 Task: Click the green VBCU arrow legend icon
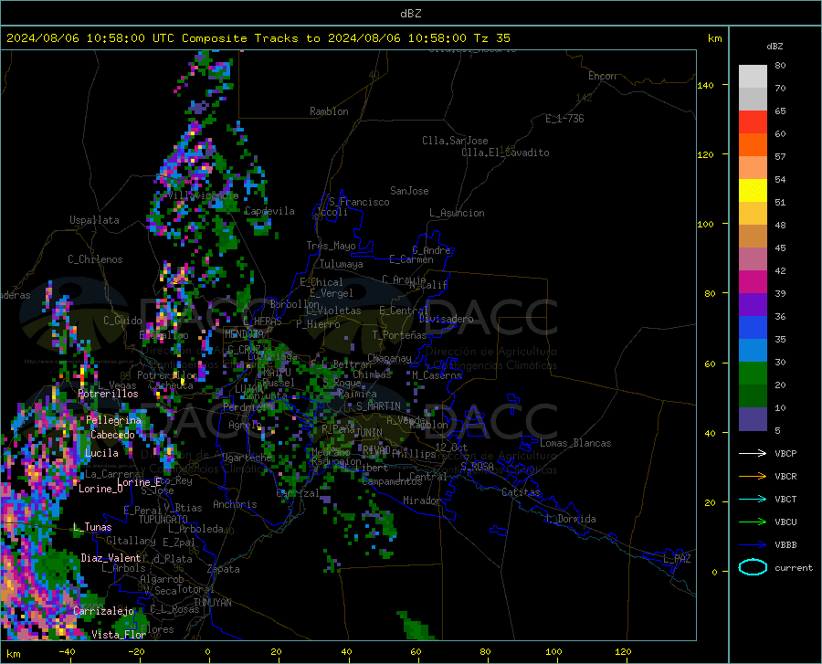tap(753, 522)
